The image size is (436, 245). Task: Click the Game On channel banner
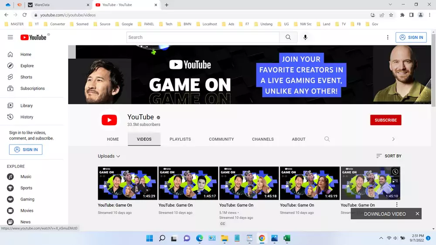250,75
